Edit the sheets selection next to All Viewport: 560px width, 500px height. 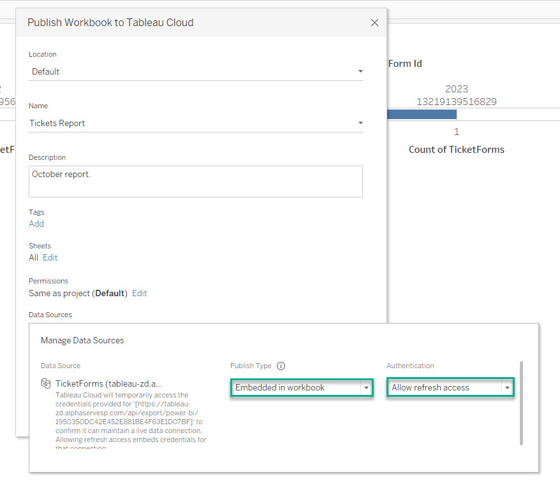pos(50,257)
